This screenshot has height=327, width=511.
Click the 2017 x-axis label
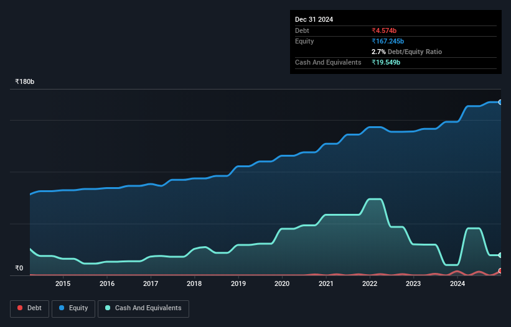tap(151, 283)
